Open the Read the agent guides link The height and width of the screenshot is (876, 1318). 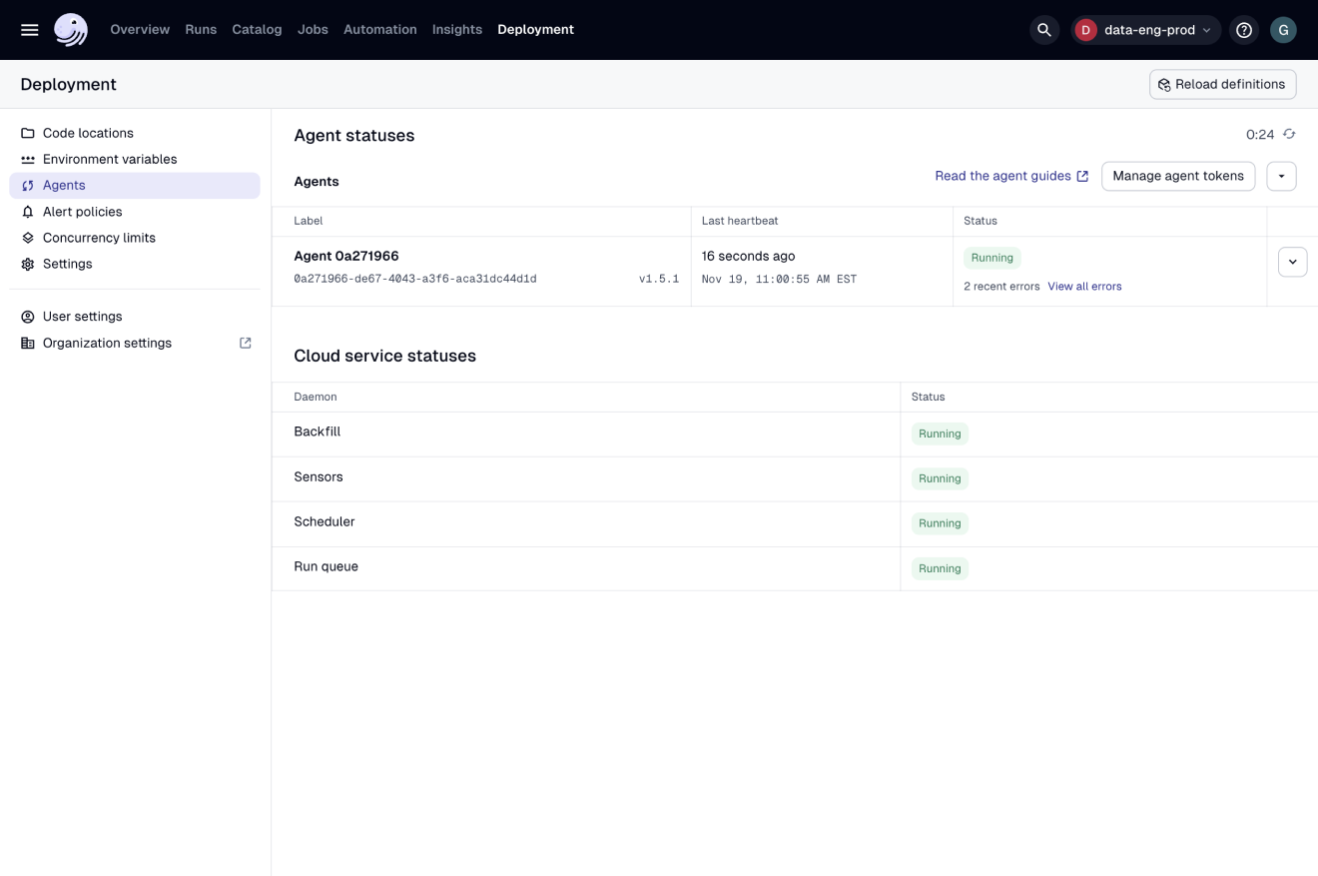coord(1004,175)
